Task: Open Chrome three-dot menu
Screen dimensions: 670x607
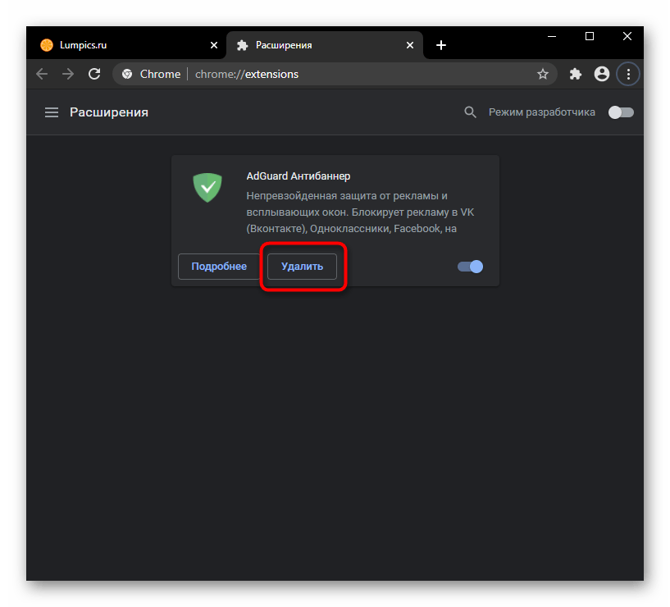Action: pyautogui.click(x=628, y=74)
